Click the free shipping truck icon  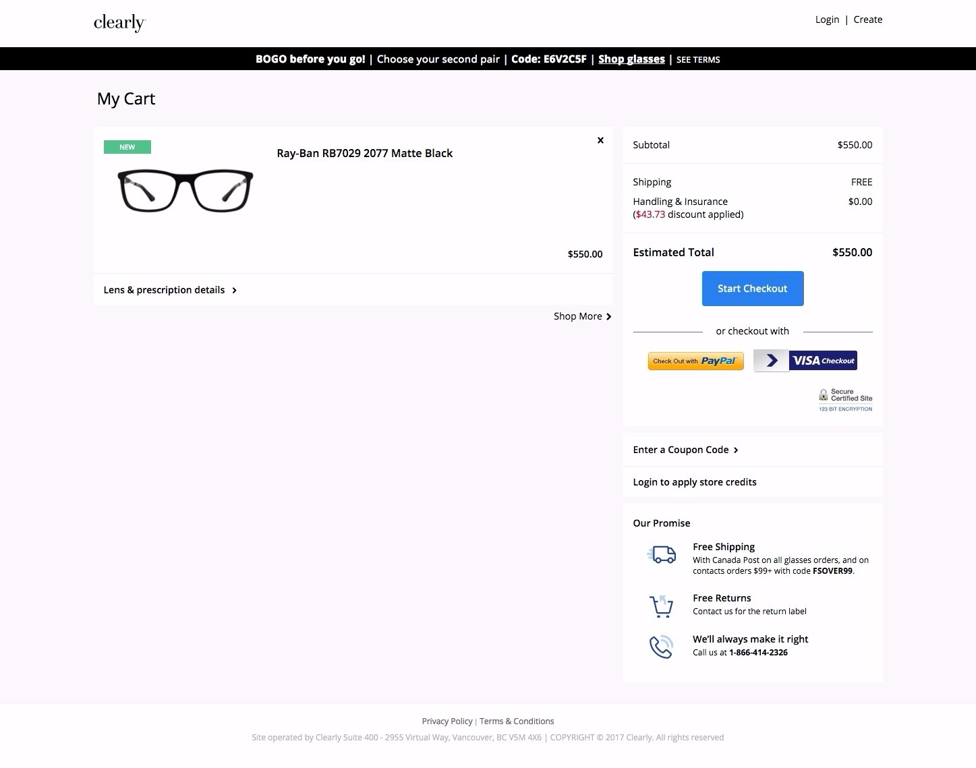[x=662, y=554]
